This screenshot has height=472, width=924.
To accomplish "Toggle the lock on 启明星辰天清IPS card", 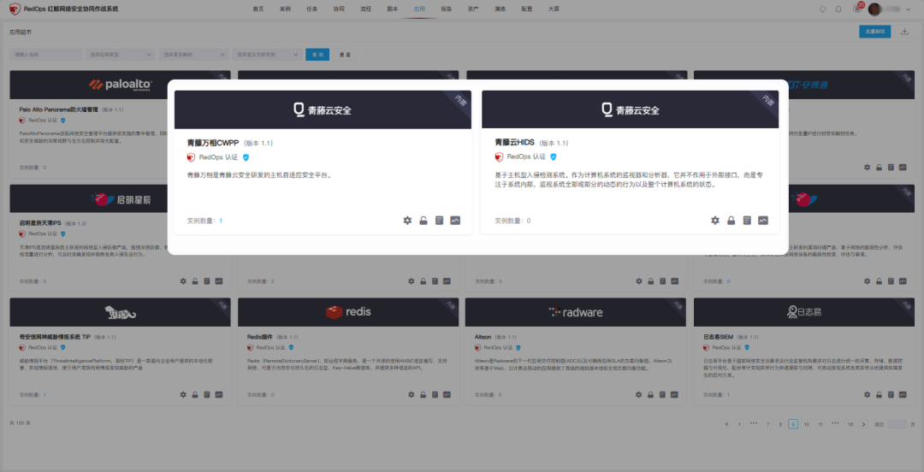I will (x=195, y=281).
